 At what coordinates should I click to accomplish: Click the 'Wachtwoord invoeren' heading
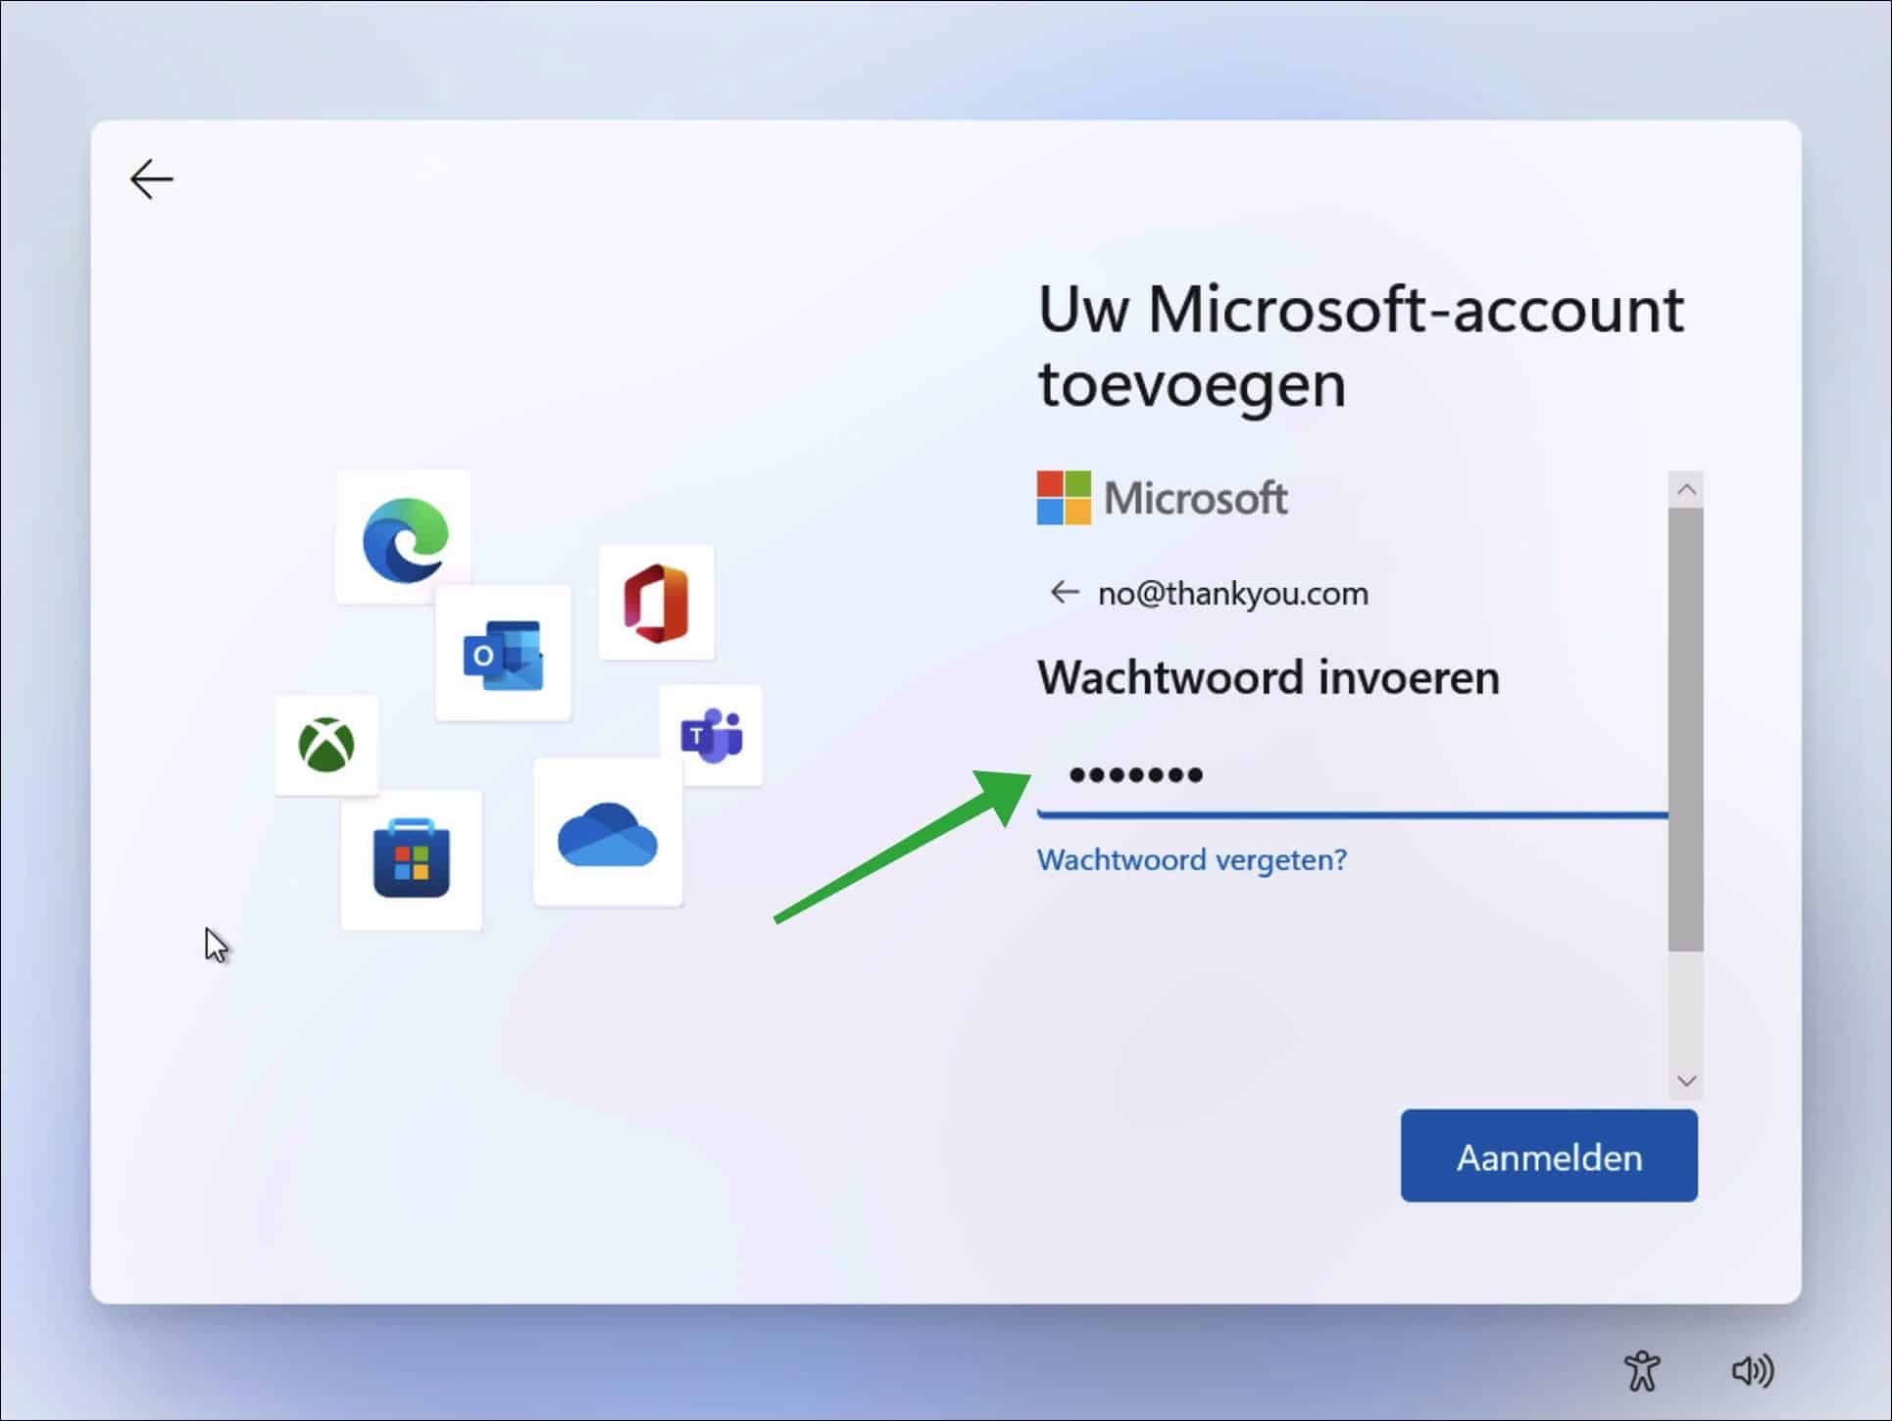click(1269, 677)
